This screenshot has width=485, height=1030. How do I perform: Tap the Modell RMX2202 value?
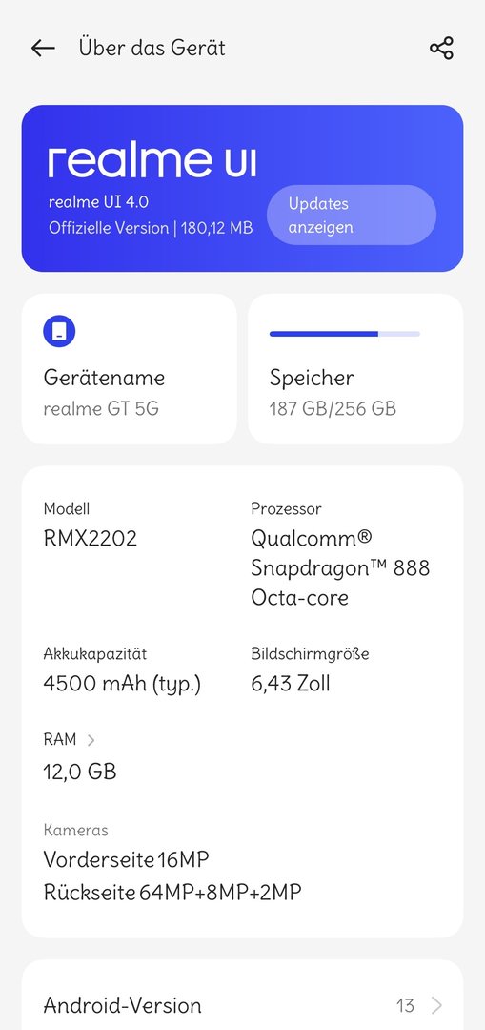91,538
